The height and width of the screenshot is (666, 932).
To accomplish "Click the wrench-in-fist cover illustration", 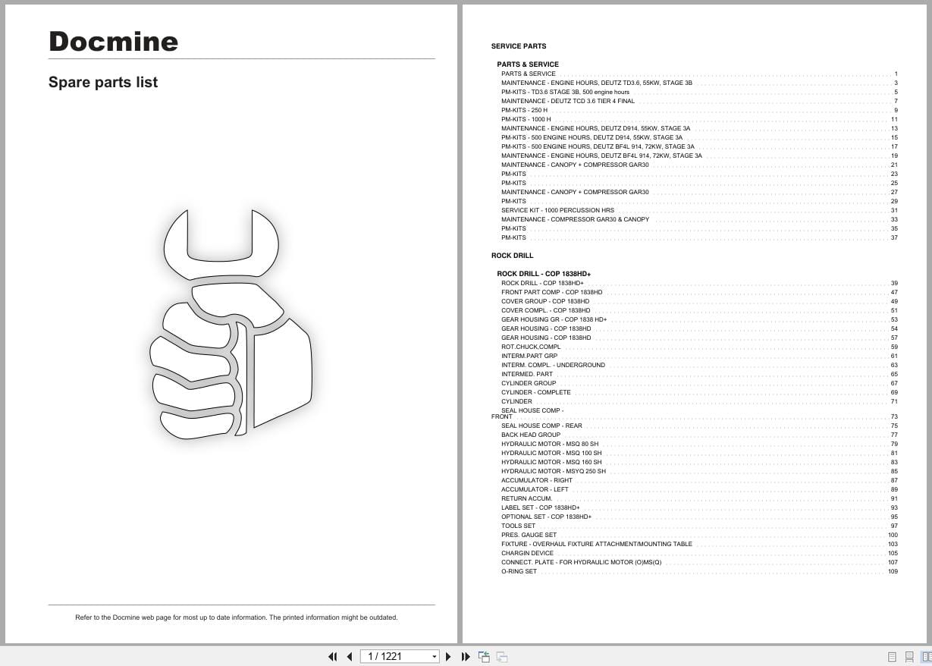I will (230, 325).
